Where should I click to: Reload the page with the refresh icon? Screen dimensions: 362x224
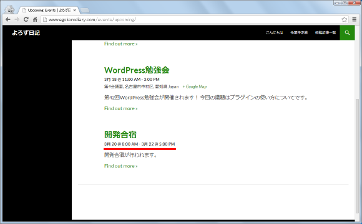tap(26, 19)
